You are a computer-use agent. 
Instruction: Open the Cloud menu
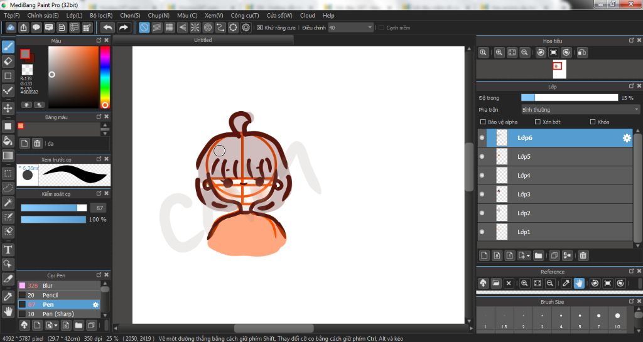[x=307, y=16]
